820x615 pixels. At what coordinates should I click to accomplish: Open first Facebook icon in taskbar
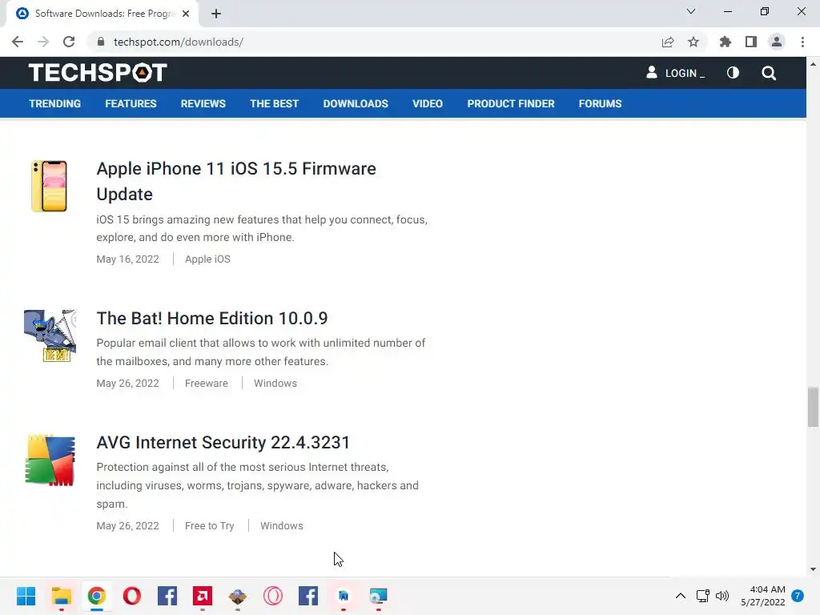pos(167,596)
